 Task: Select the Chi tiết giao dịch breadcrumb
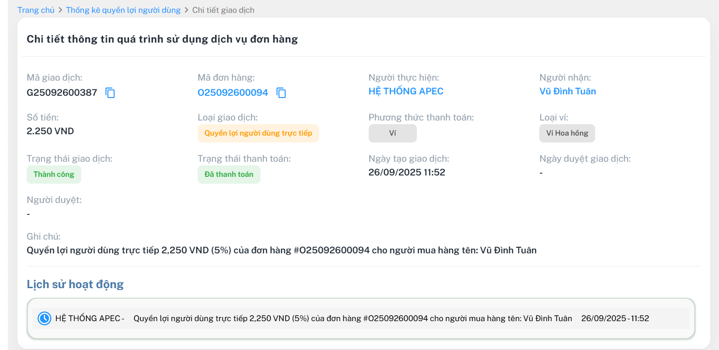(223, 10)
